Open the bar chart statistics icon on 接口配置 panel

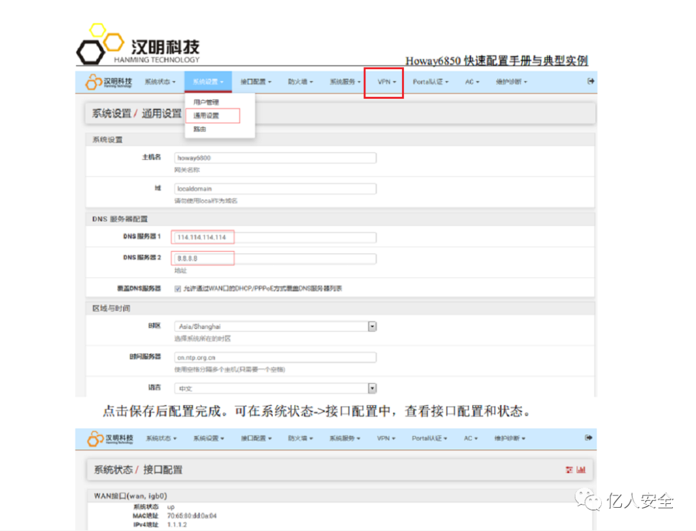click(581, 470)
